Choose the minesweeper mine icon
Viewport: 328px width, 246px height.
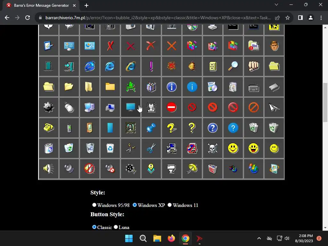(x=49, y=107)
